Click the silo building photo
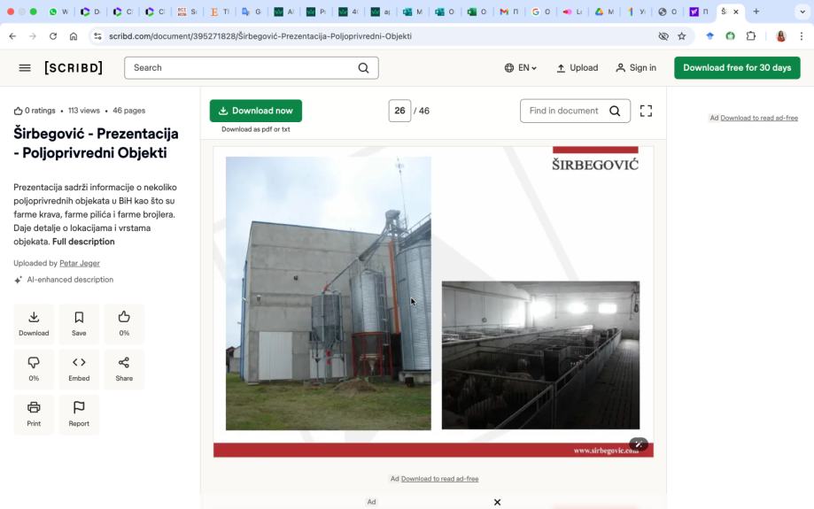 pyautogui.click(x=328, y=293)
